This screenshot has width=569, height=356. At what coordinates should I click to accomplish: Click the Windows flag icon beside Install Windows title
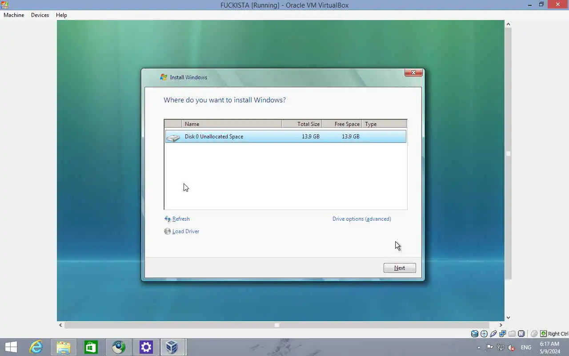tap(164, 77)
